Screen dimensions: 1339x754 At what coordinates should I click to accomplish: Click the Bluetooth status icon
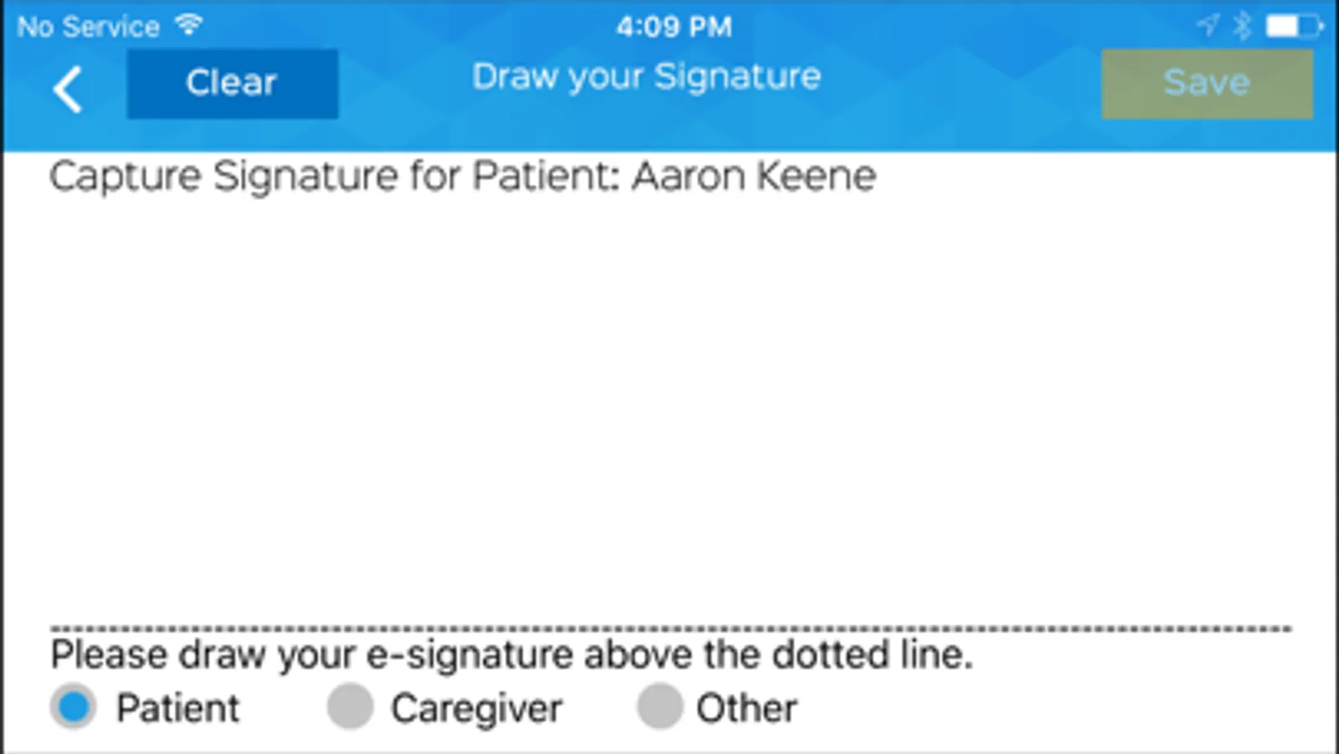pos(1242,26)
